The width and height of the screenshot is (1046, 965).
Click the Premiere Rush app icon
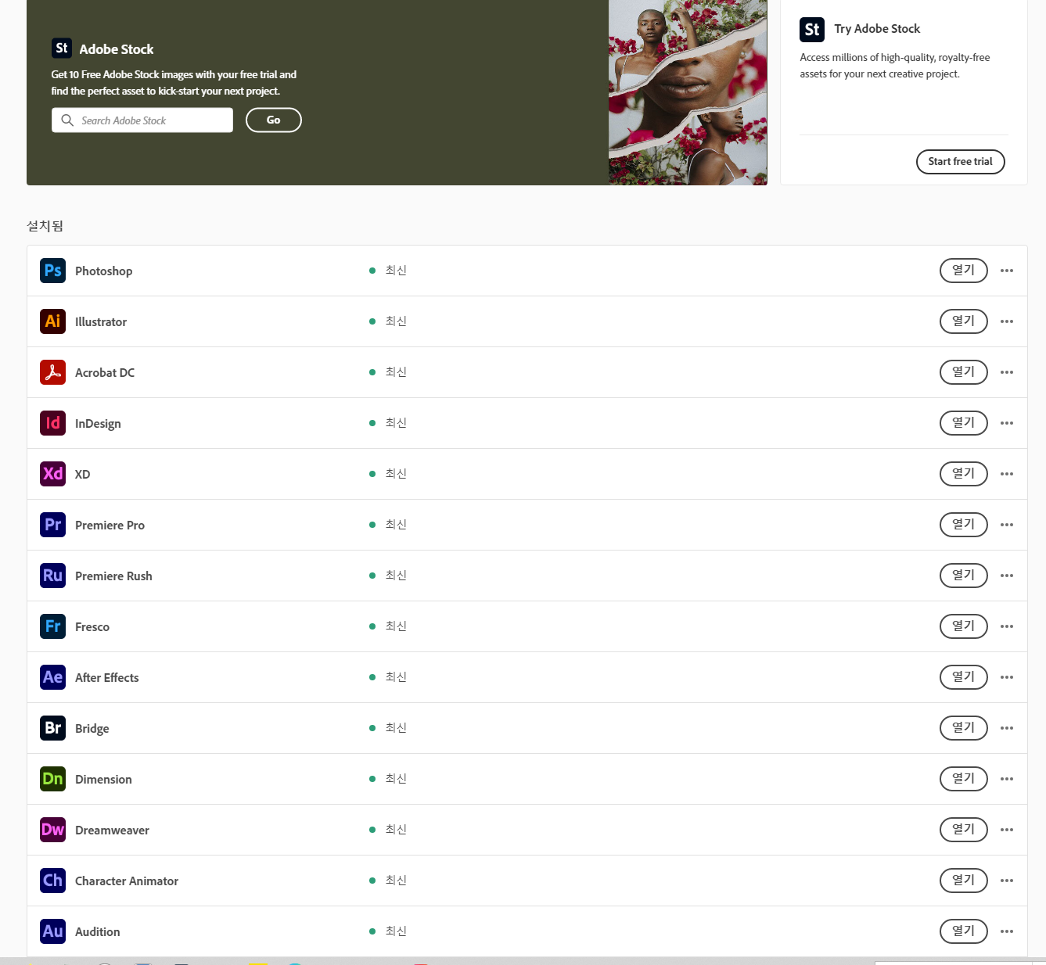tap(52, 576)
